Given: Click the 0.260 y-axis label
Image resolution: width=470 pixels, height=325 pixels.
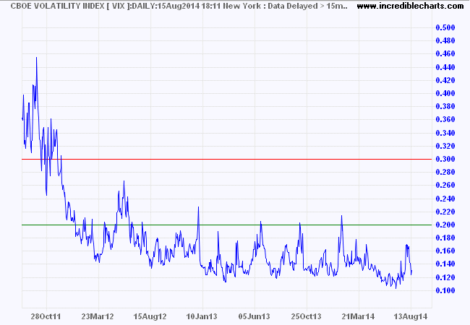Looking at the screenshot, I should tap(445, 185).
